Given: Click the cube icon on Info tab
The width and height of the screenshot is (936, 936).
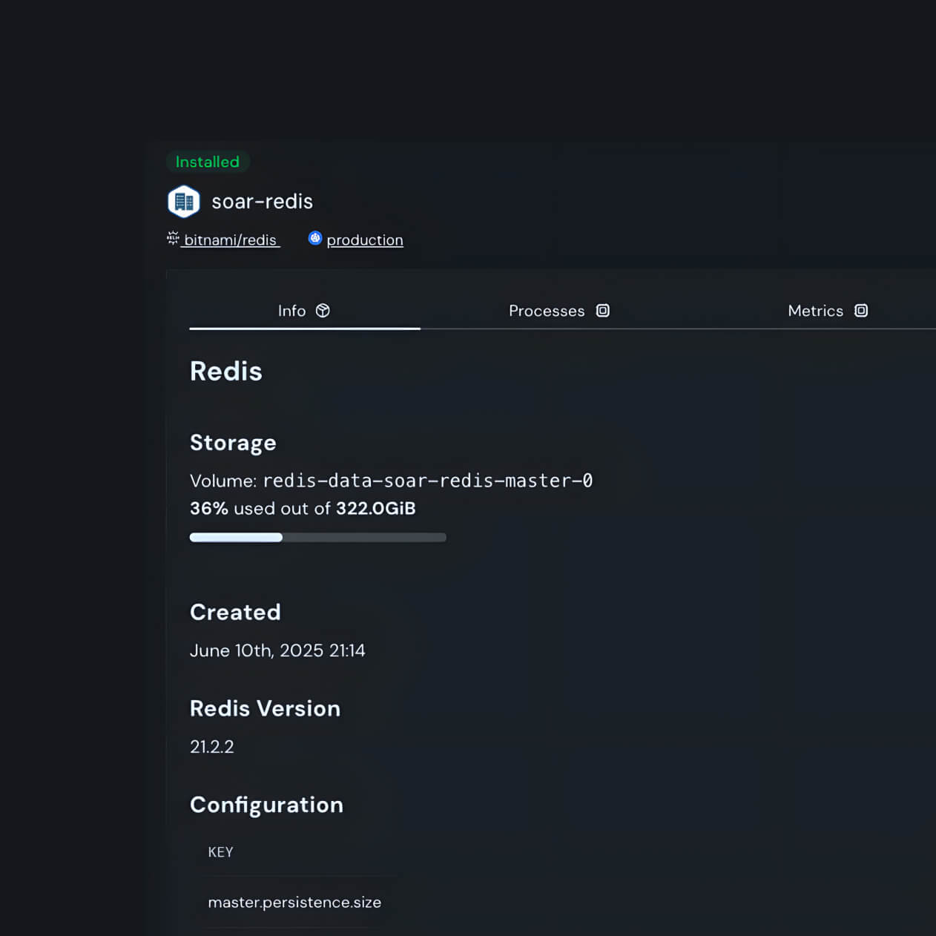Looking at the screenshot, I should 323,311.
